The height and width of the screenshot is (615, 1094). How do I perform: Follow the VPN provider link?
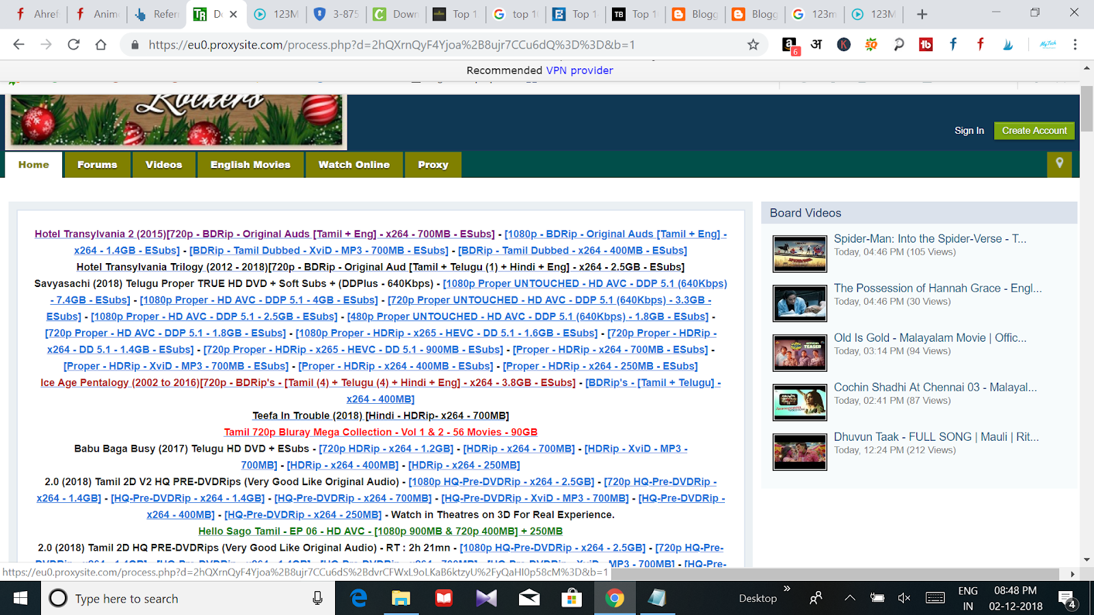click(x=580, y=70)
